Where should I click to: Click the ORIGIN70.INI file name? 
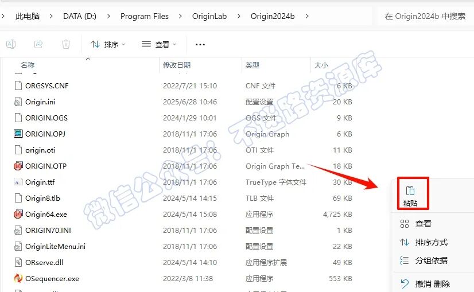coord(48,231)
